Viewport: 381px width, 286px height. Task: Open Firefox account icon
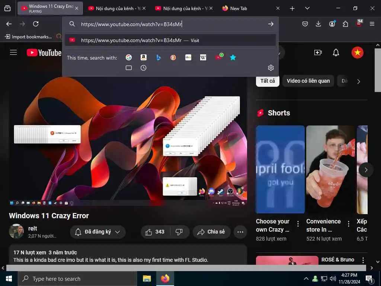pos(332,23)
